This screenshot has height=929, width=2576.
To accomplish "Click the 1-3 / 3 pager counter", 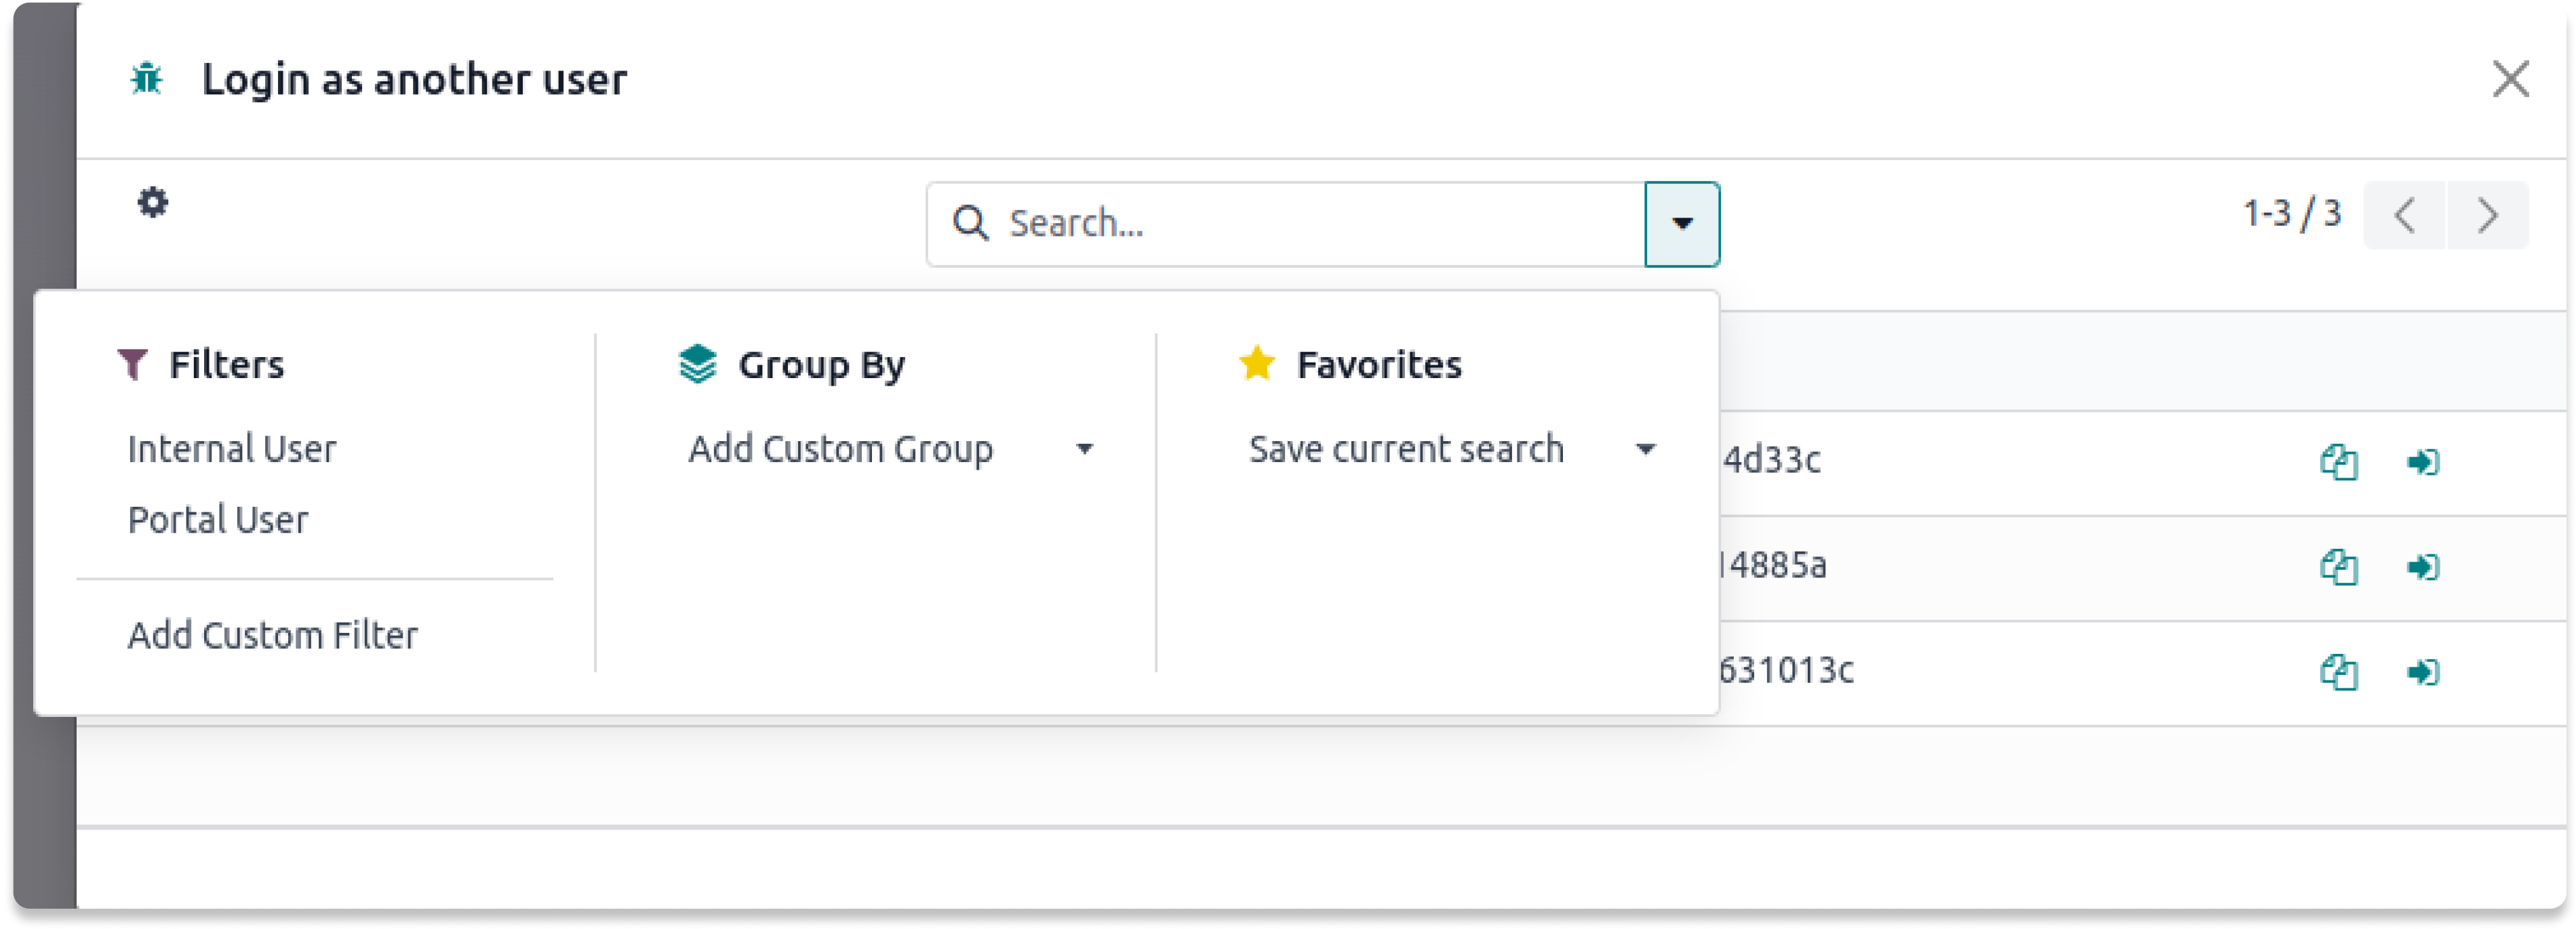I will tap(2291, 213).
